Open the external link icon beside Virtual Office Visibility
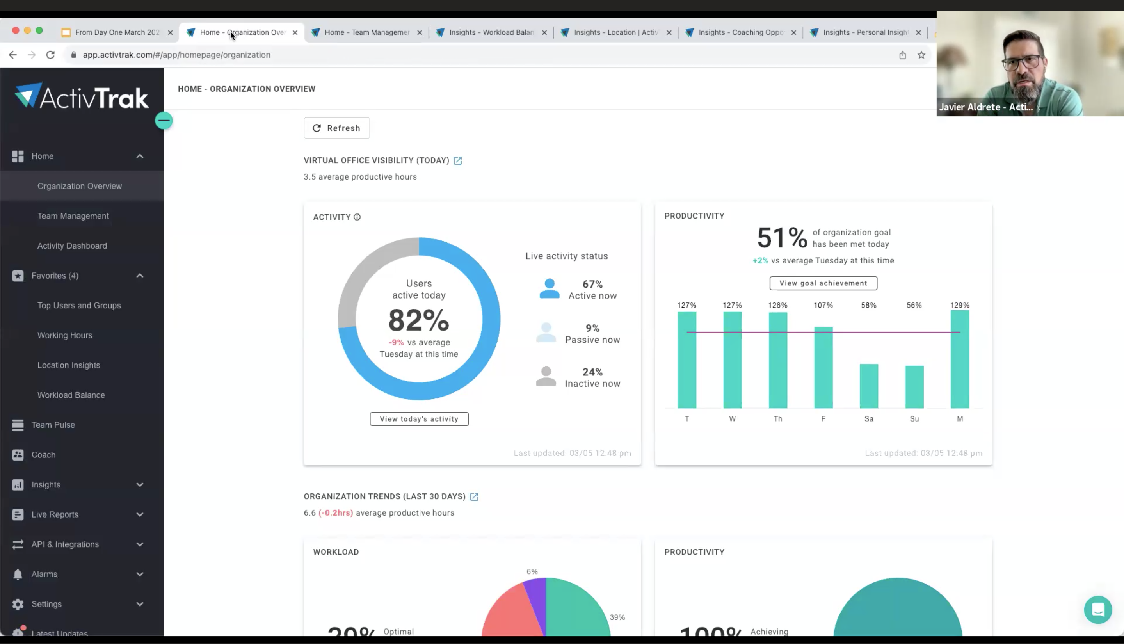The width and height of the screenshot is (1124, 644). pyautogui.click(x=458, y=160)
